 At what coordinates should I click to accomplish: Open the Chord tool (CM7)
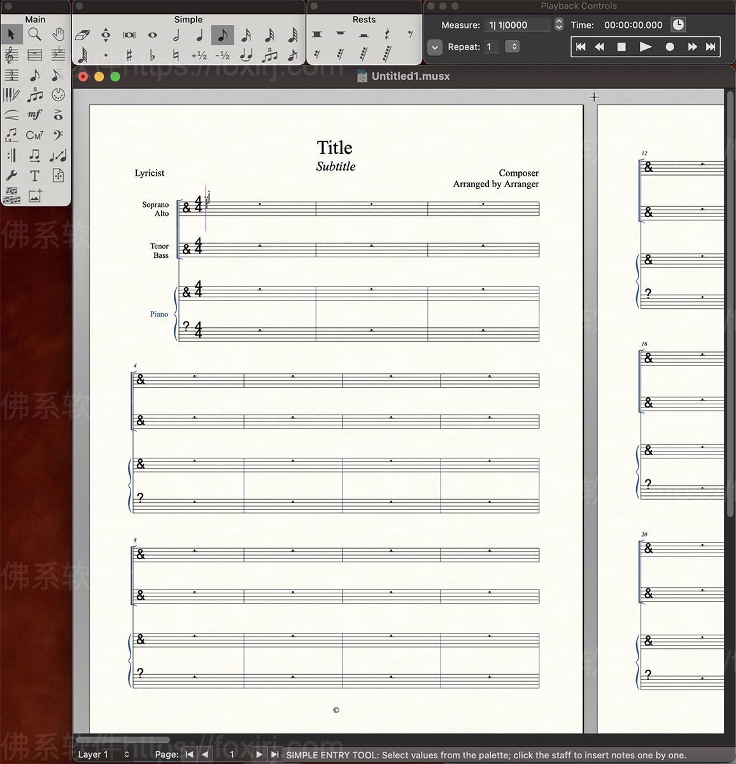[x=35, y=135]
